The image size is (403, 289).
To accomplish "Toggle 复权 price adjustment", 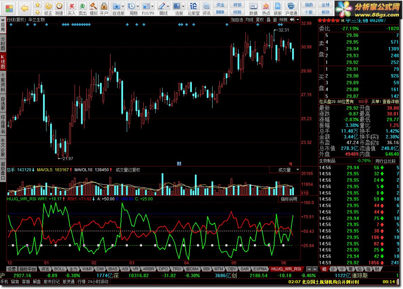I will [x=260, y=20].
